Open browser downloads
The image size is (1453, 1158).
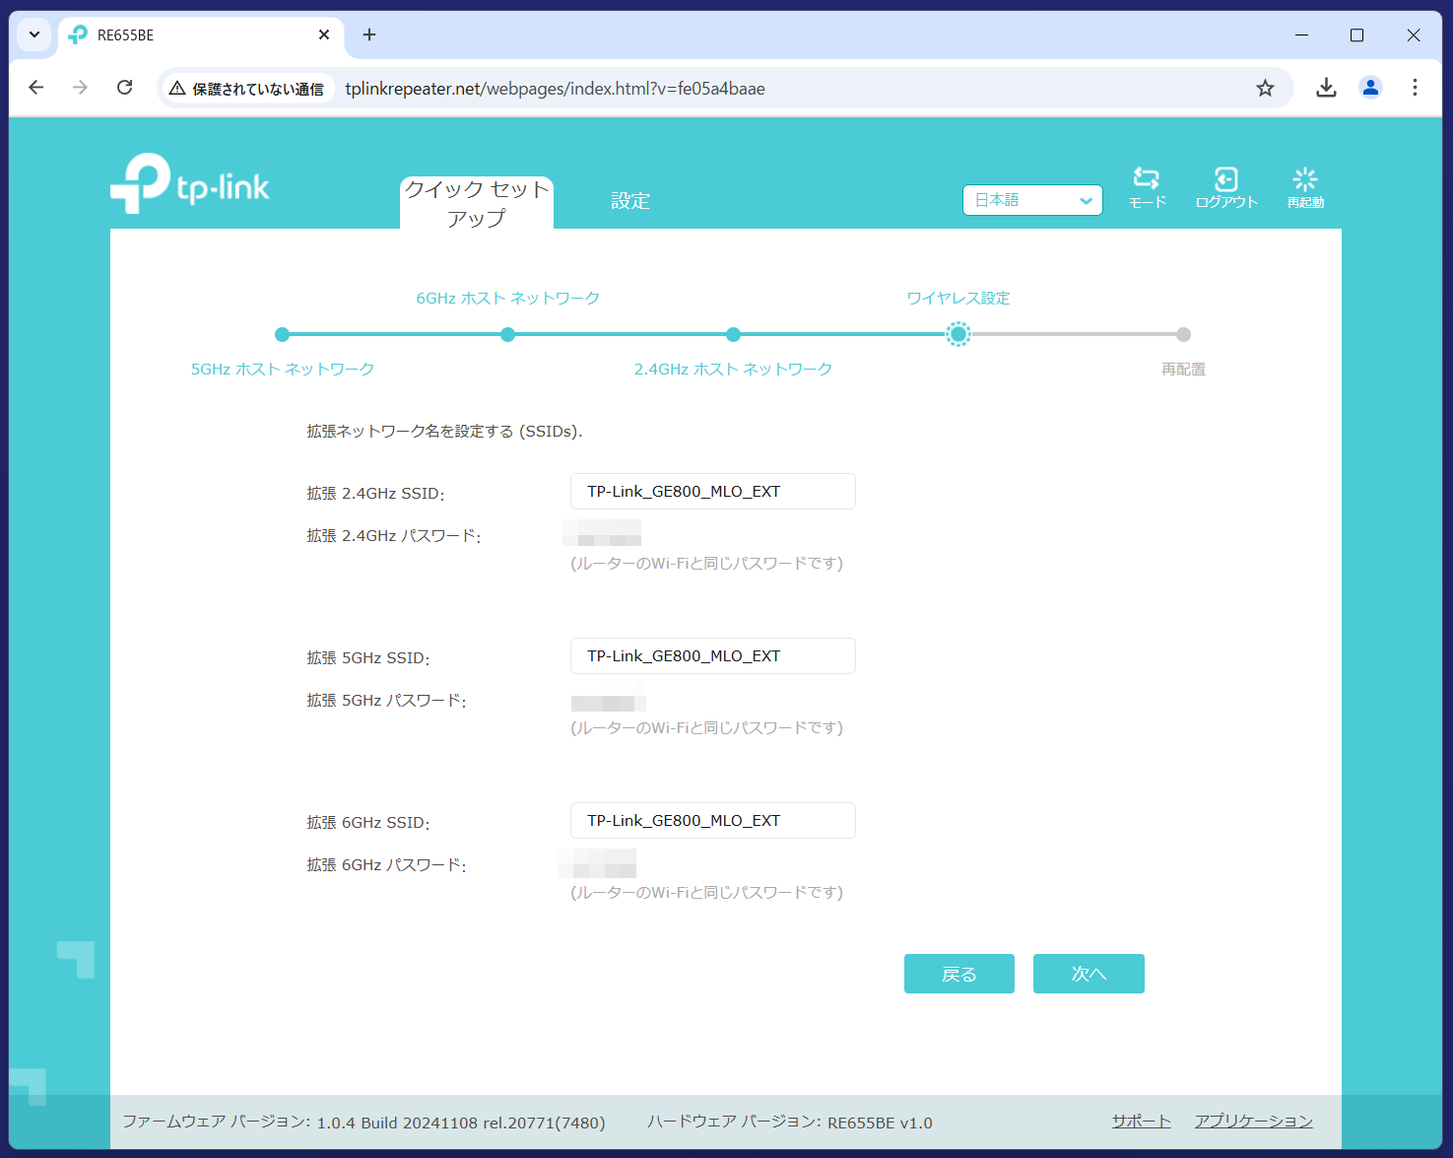(x=1326, y=88)
